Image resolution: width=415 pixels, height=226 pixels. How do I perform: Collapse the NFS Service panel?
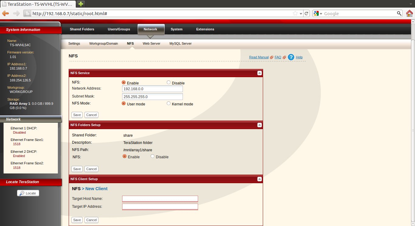tap(259, 73)
